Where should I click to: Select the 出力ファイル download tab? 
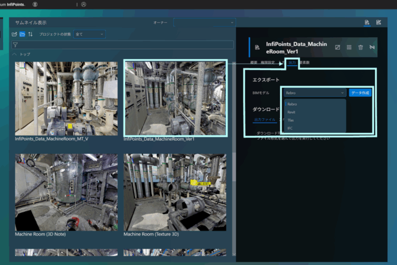tap(265, 120)
